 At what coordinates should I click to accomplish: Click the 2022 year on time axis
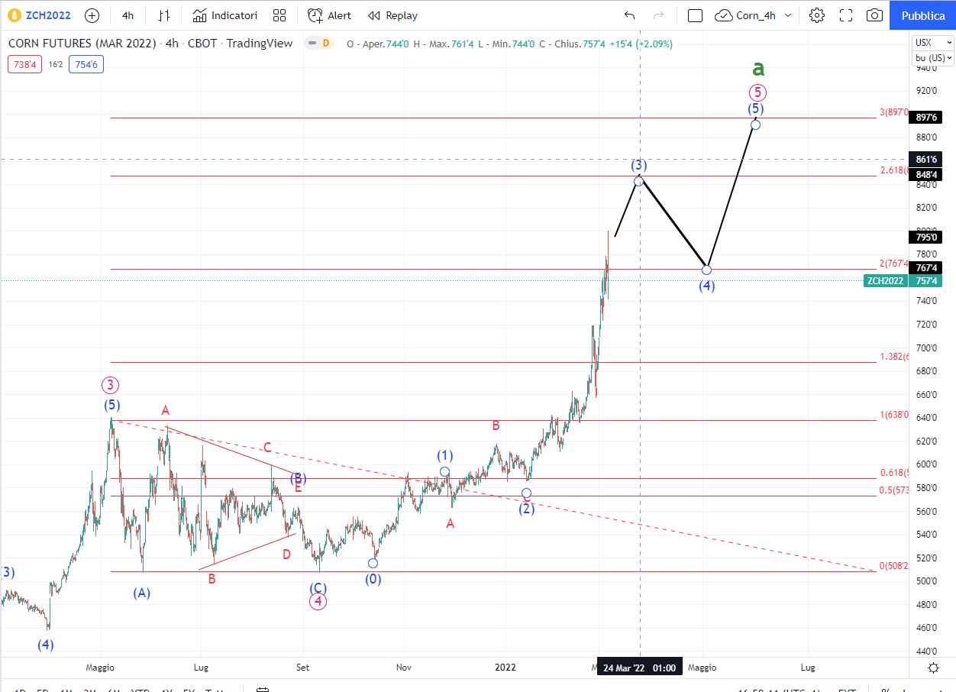[x=505, y=668]
